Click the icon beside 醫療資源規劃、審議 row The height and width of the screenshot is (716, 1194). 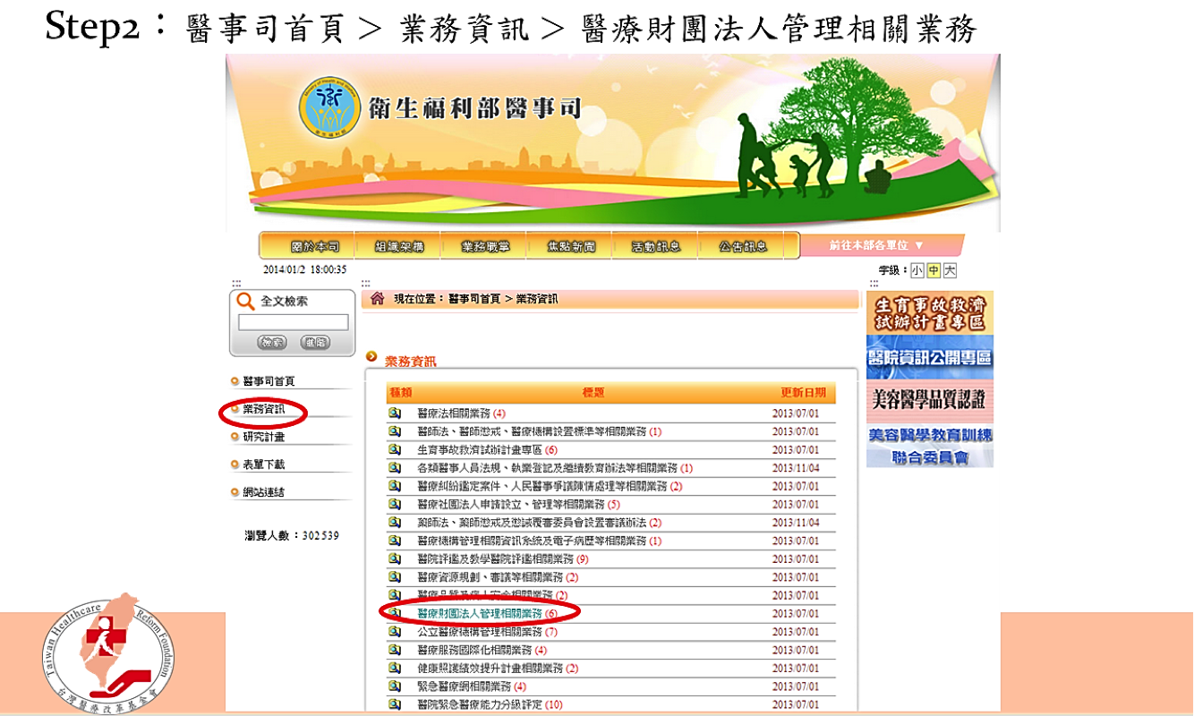[395, 577]
